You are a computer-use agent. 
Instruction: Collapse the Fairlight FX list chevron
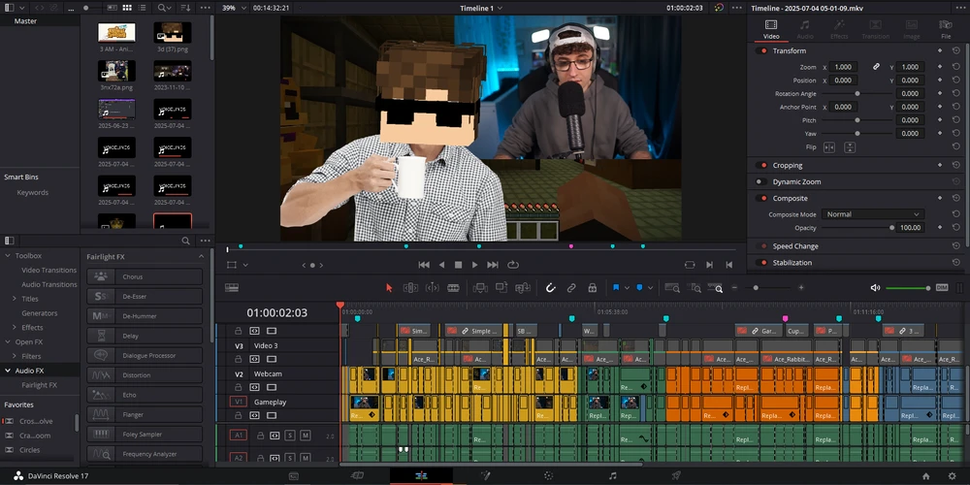pos(201,256)
